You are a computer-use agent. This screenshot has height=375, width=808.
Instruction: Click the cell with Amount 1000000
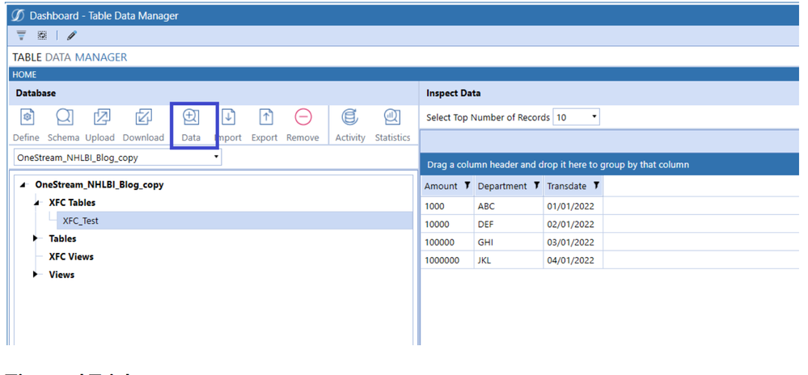click(447, 261)
